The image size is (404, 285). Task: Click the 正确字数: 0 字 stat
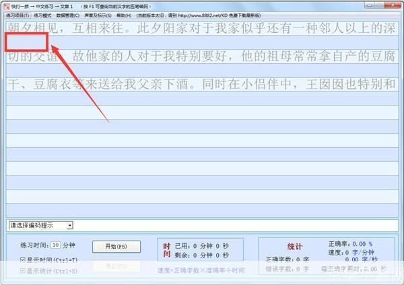288,259
